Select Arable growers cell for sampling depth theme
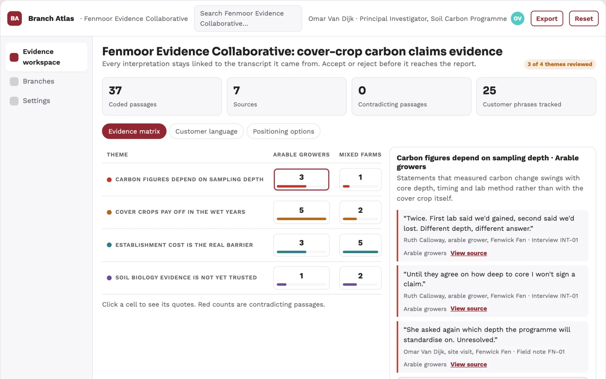Screen dimensions: 606x379 click(x=301, y=180)
